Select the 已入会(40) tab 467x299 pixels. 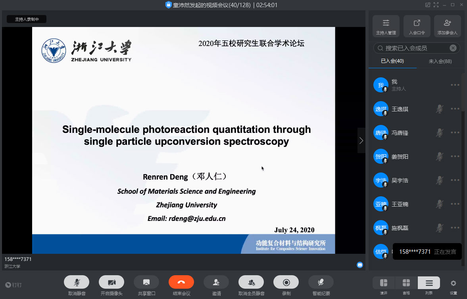click(392, 61)
